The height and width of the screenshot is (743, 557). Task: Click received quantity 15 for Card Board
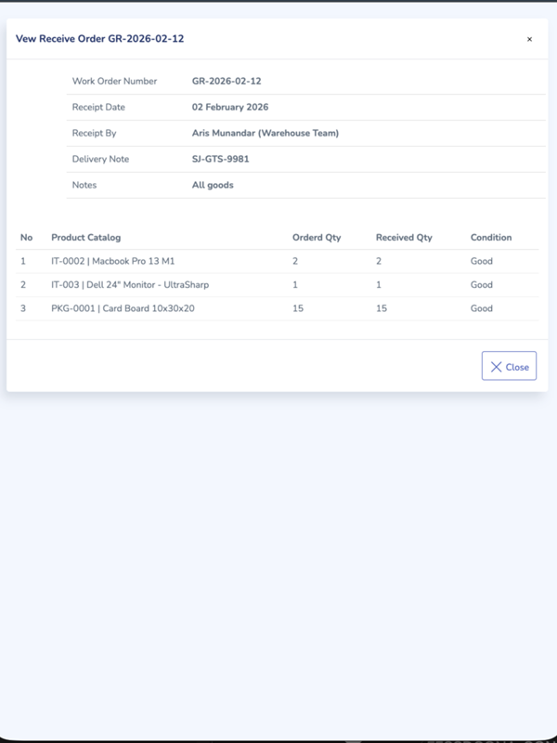tap(382, 308)
